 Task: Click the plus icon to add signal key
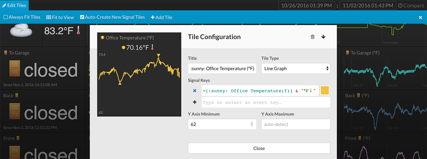[x=195, y=102]
